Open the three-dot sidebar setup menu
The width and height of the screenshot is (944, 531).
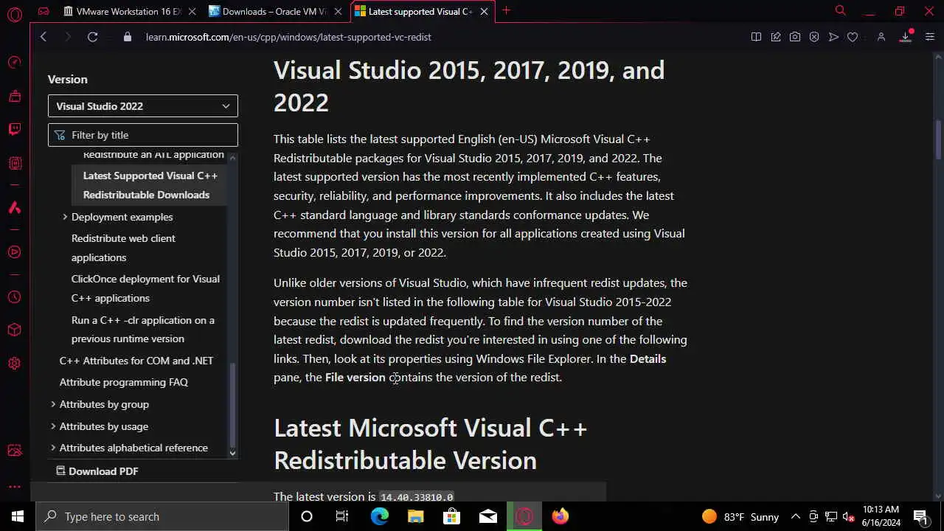(x=14, y=487)
